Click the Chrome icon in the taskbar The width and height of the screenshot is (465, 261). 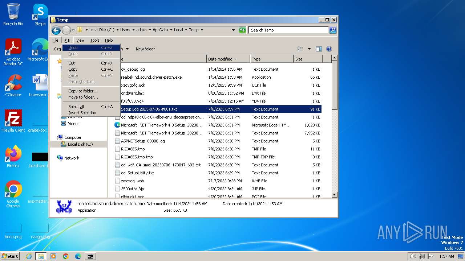point(66,256)
